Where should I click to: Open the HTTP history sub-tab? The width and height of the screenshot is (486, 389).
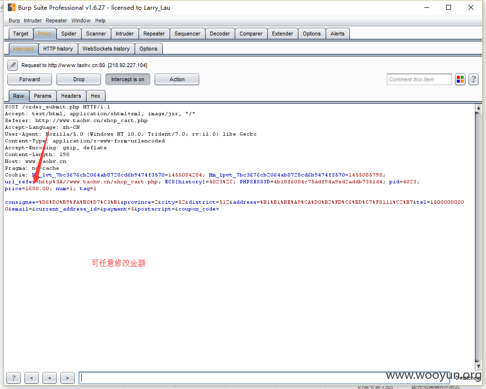pyautogui.click(x=58, y=49)
